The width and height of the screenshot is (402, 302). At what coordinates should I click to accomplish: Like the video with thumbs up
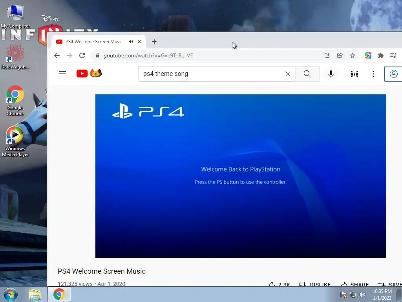pos(279,285)
